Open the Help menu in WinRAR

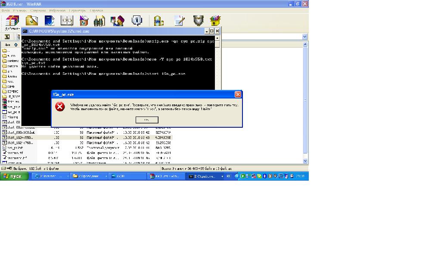96,10
